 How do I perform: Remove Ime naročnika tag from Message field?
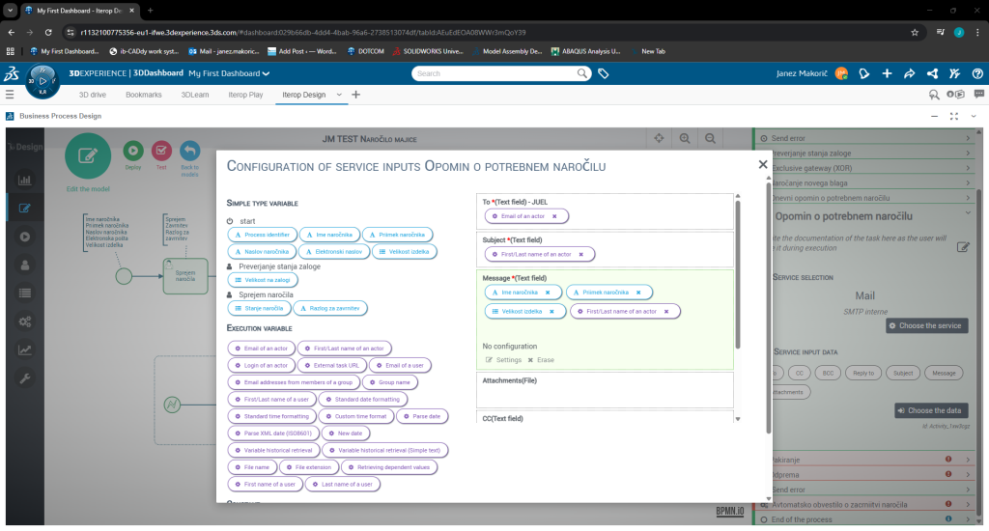coord(548,292)
